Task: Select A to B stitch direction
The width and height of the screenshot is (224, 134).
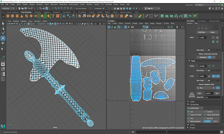Action: 207,121
